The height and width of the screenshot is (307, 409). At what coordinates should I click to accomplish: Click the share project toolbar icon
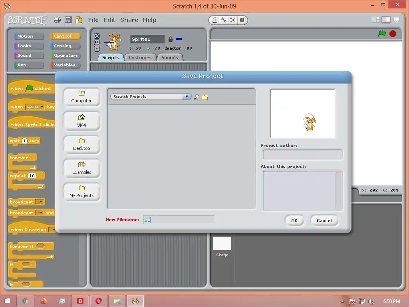[x=79, y=20]
